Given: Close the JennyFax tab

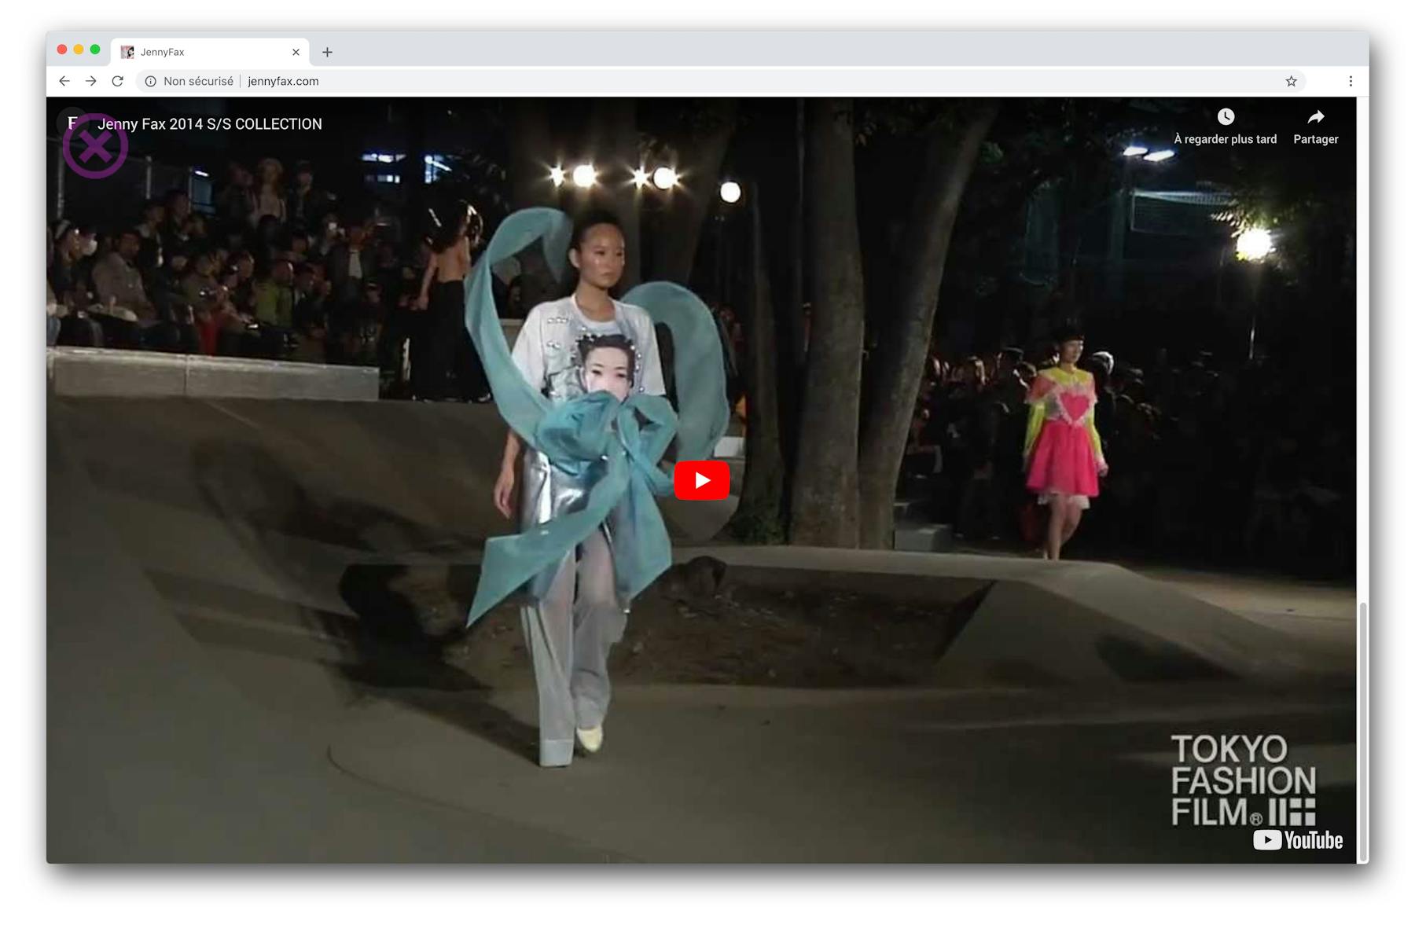Looking at the screenshot, I should coord(296,52).
